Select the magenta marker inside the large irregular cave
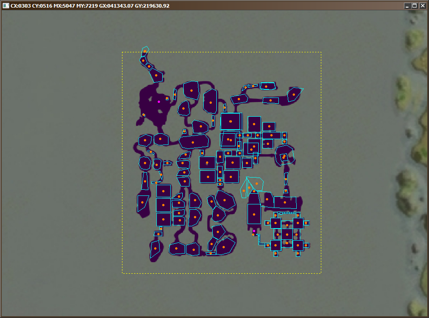Image resolution: width=429 pixels, height=318 pixels. tap(159, 102)
